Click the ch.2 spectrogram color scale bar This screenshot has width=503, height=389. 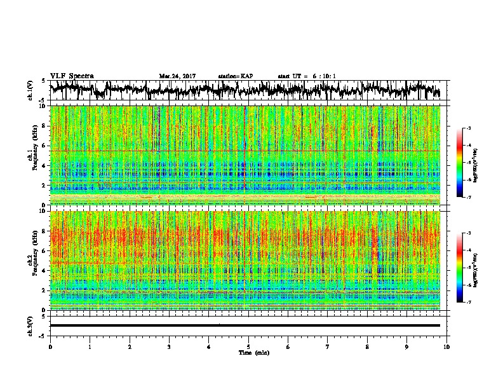coord(459,268)
